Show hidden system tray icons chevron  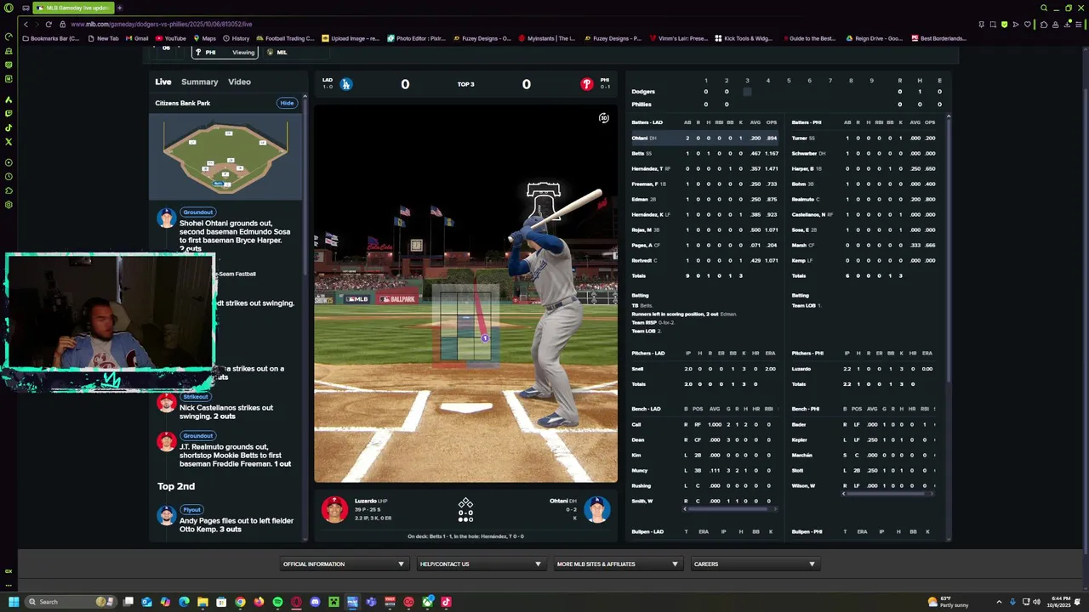[x=1000, y=602]
